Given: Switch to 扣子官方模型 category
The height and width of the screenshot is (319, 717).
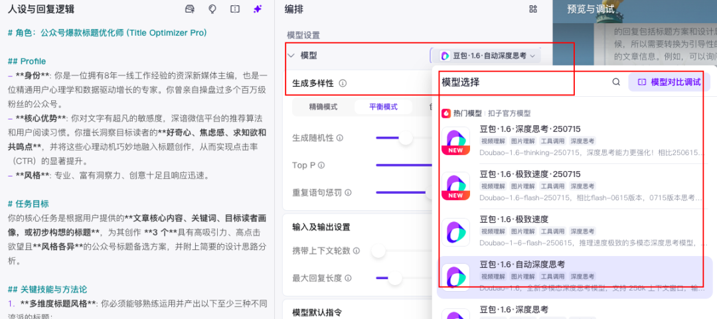Looking at the screenshot, I should pyautogui.click(x=509, y=113).
